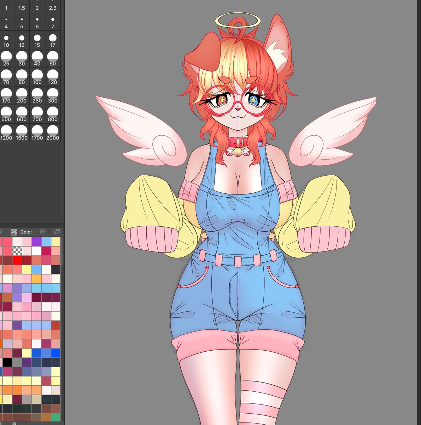Select the khaki tan swatch
421x425 pixels.
tap(36, 399)
